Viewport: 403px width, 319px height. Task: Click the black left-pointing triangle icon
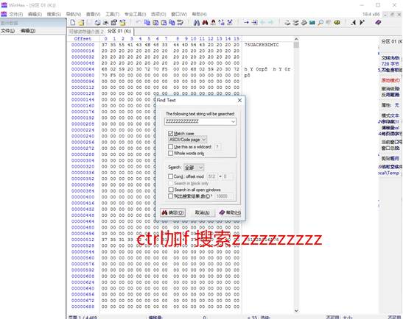[x=354, y=23]
